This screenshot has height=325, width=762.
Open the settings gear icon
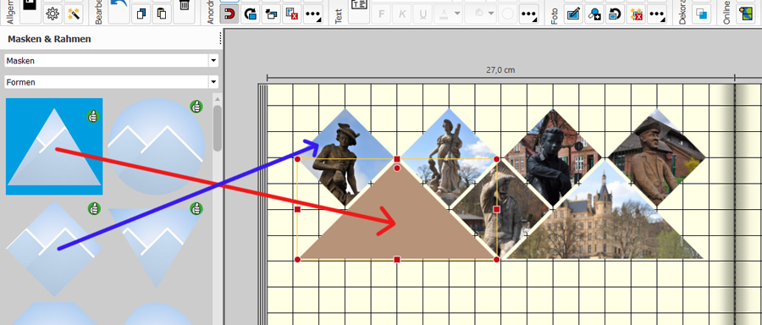click(52, 14)
